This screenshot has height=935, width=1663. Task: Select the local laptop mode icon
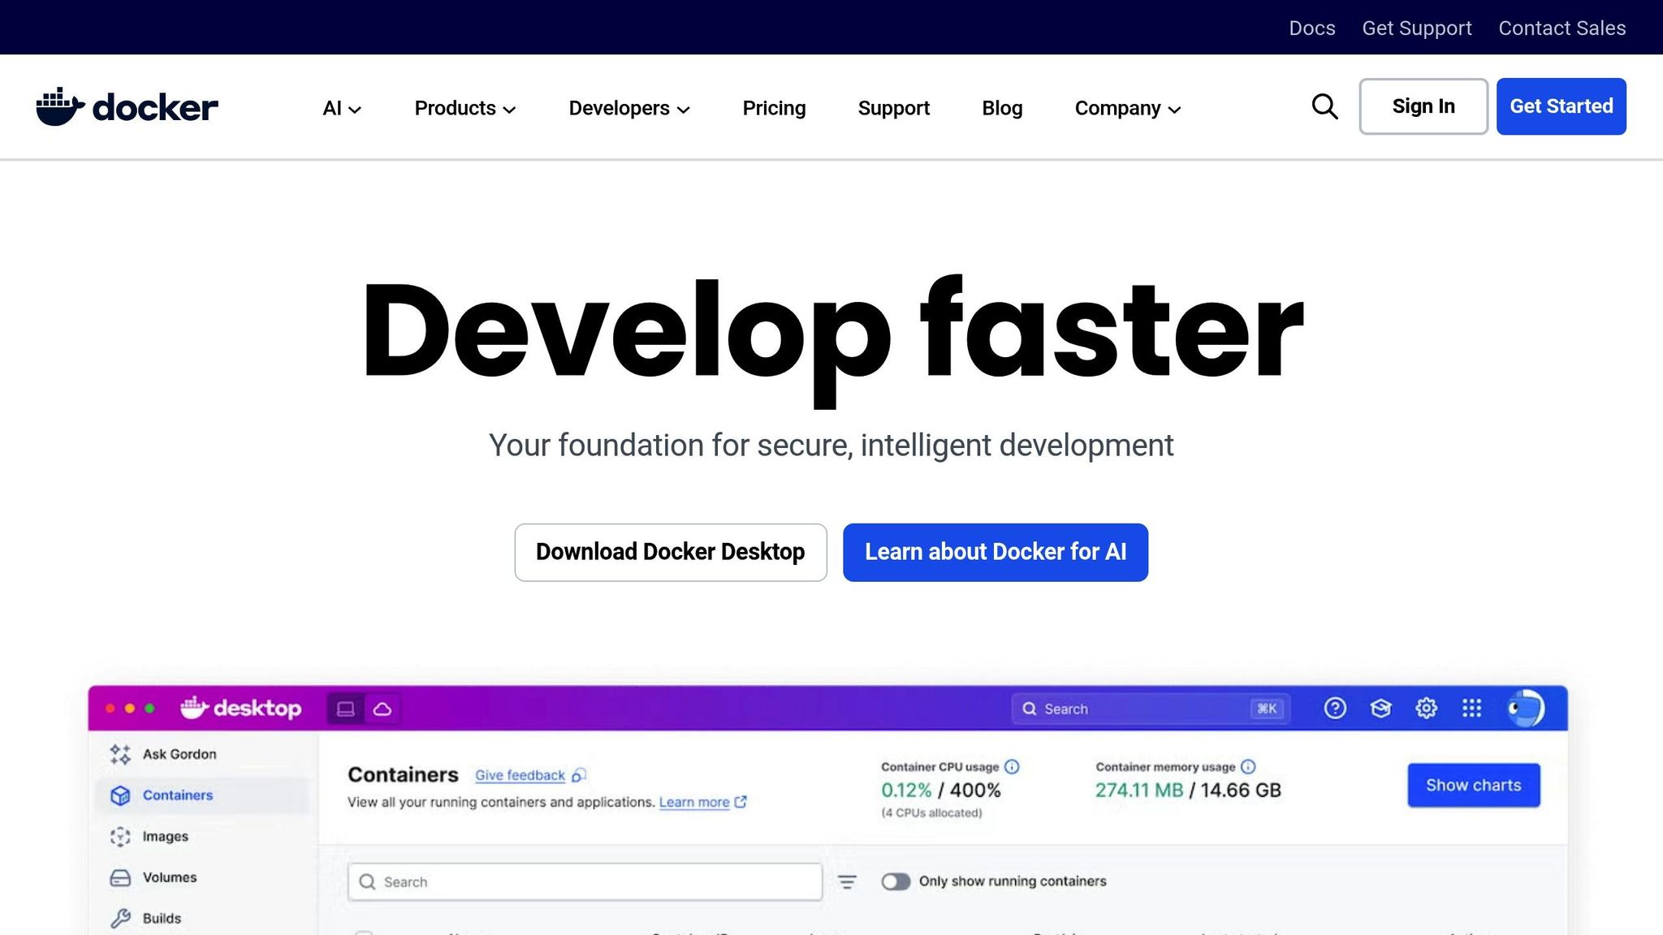346,709
